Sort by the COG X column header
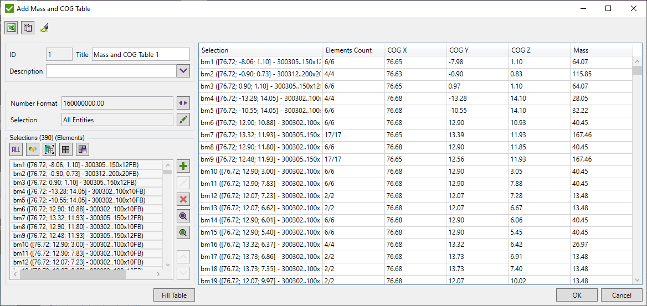647x306 pixels. pos(415,50)
